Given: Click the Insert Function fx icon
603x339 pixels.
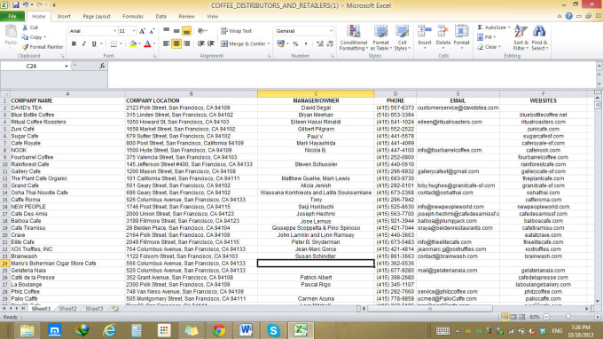Looking at the screenshot, I should [x=102, y=67].
